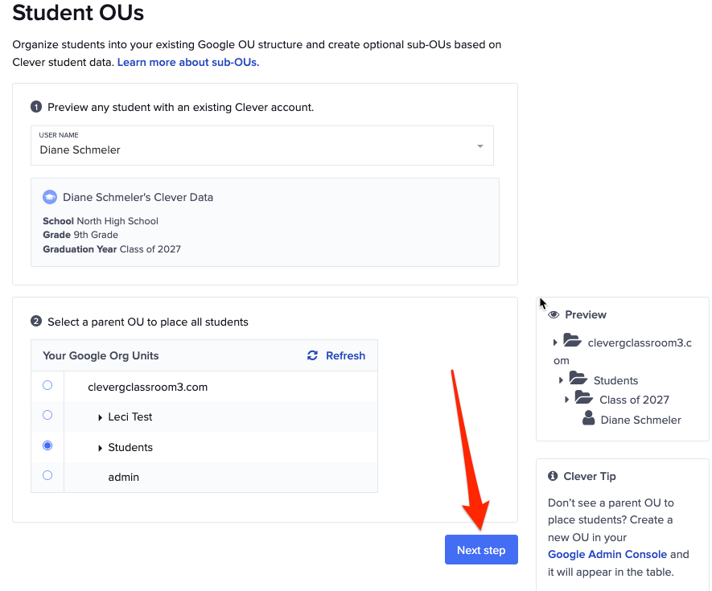Viewport: 712px width, 591px height.
Task: Open the Learn more about sub-OUs link
Action: click(x=187, y=61)
